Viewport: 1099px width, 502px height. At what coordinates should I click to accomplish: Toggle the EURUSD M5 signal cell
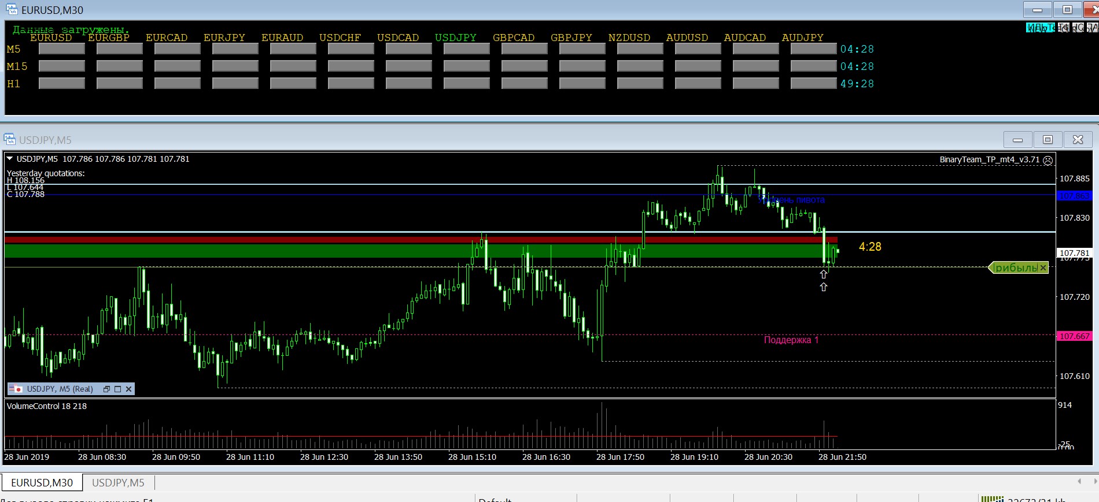[62, 49]
